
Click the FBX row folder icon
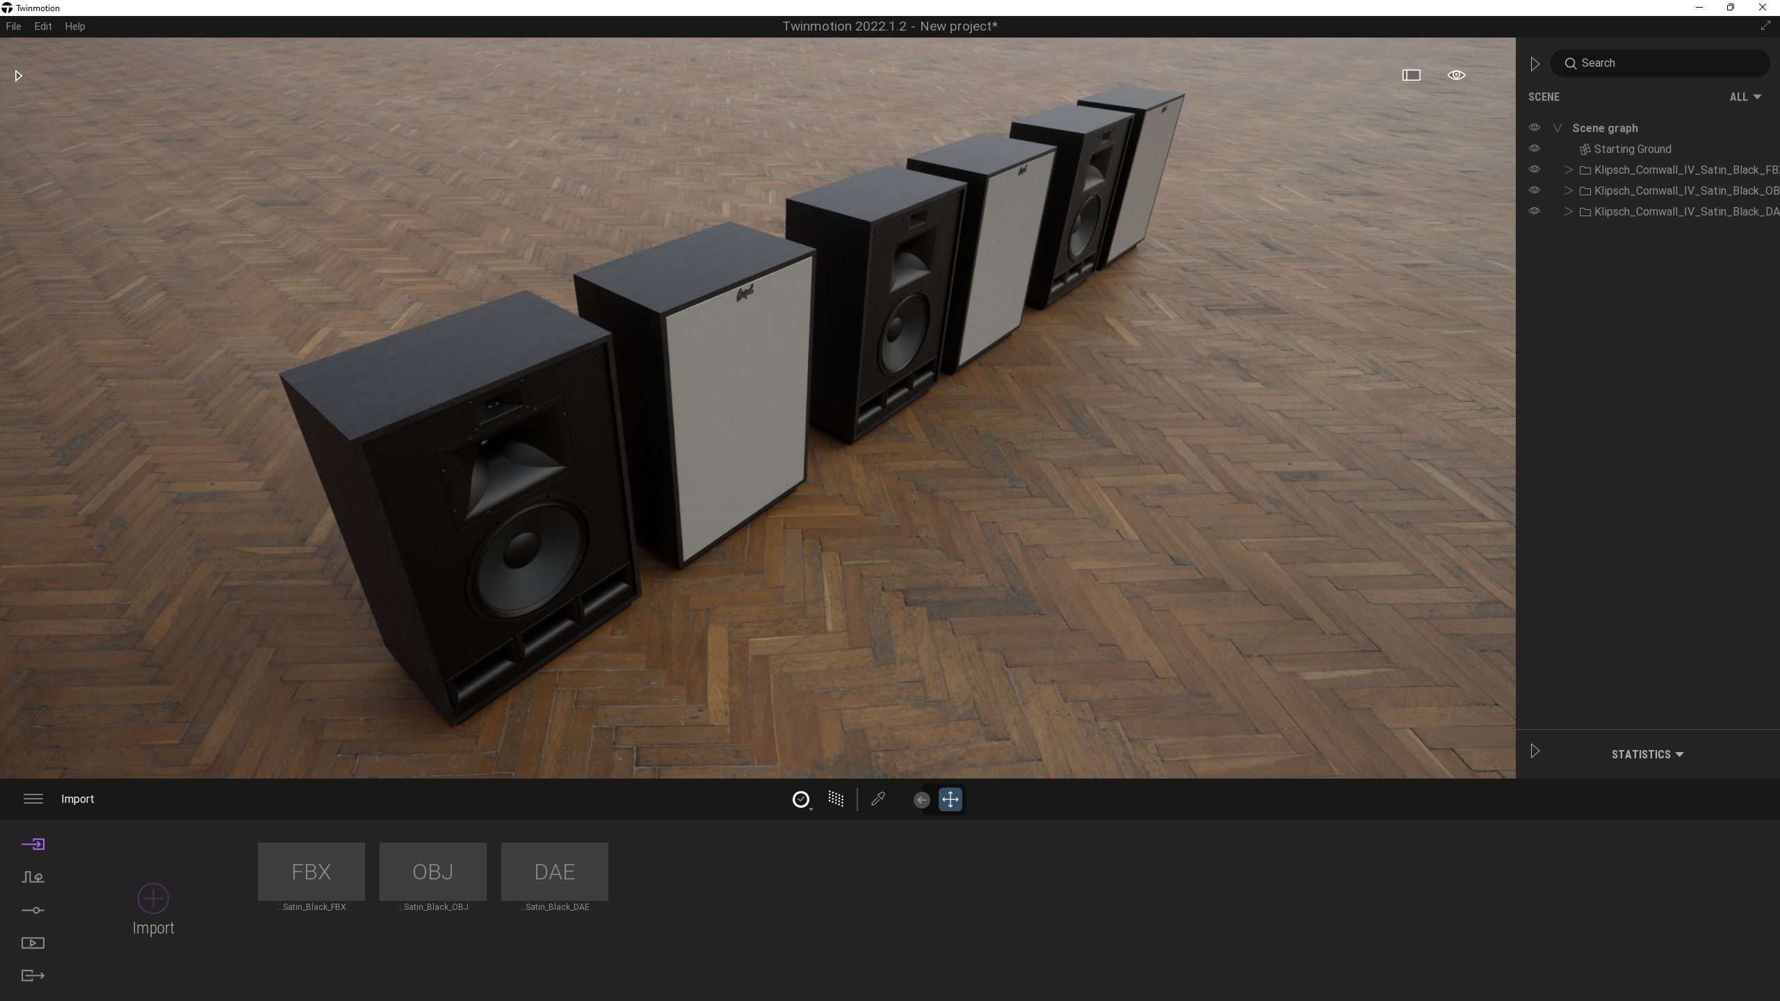[x=1585, y=170]
